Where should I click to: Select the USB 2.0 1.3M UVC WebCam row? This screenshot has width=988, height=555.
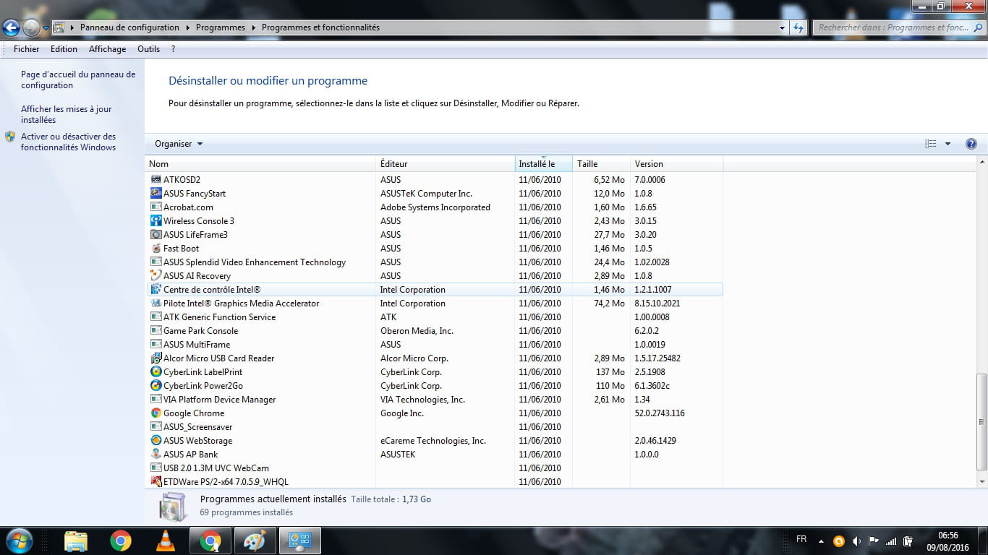tap(434, 468)
